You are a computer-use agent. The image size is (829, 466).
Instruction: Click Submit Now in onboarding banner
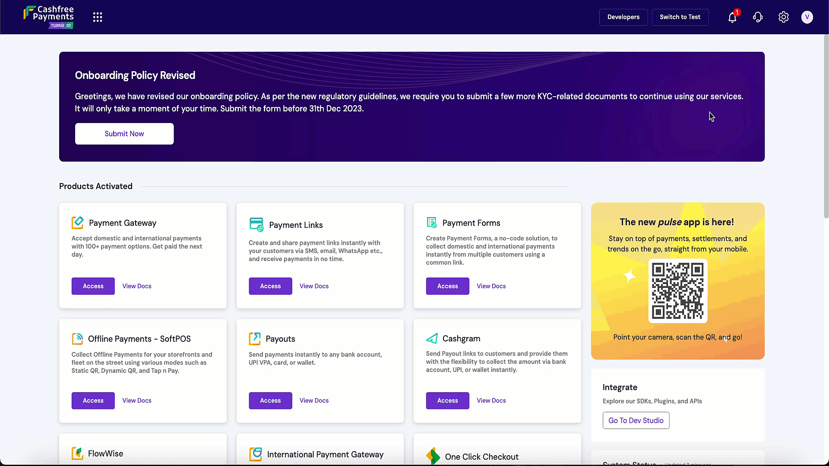[124, 134]
